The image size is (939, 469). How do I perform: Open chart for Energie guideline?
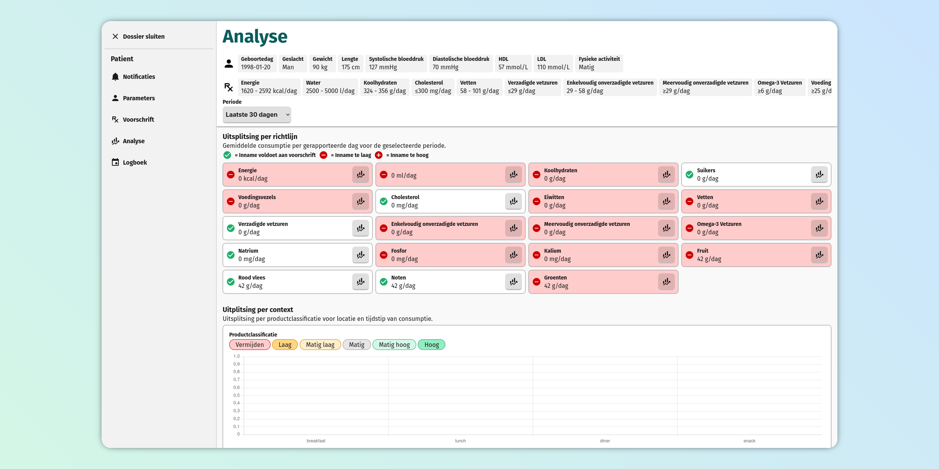[360, 175]
